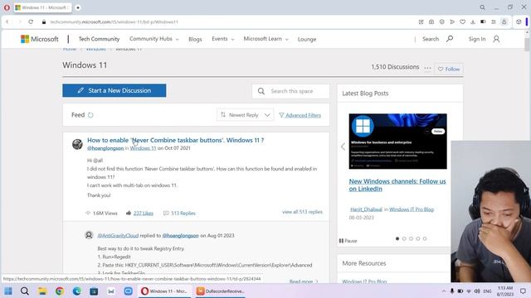
Task: Open 513 Replies count
Action: (179, 214)
